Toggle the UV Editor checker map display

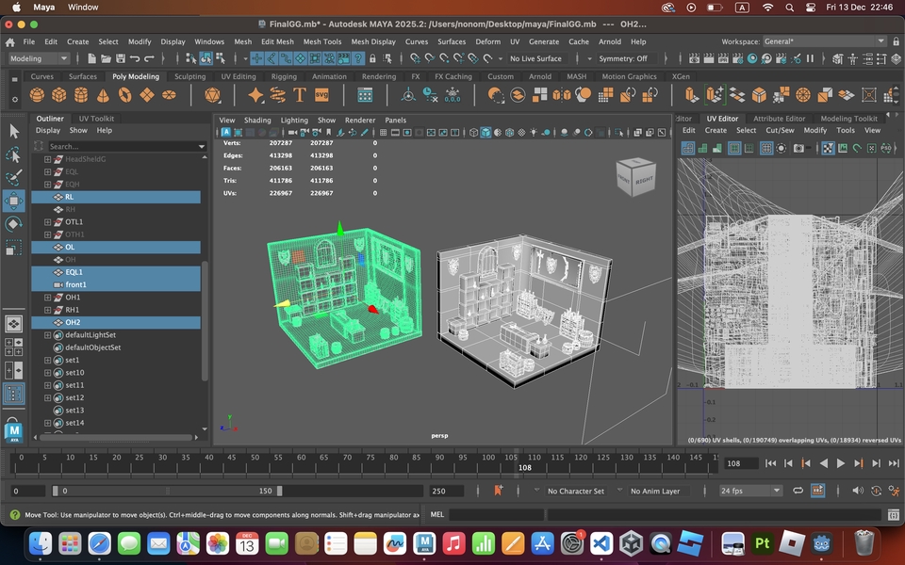pos(828,149)
